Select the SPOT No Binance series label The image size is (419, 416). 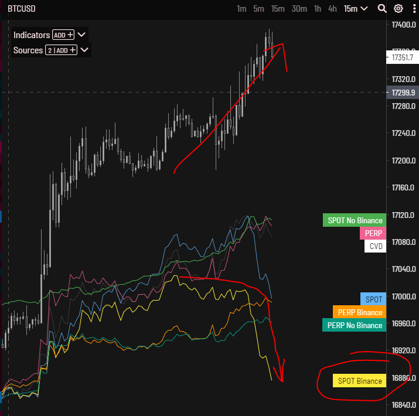[x=355, y=220]
